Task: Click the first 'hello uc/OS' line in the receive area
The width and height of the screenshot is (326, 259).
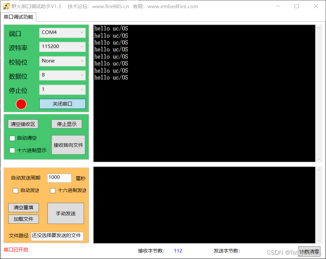Action: click(111, 28)
